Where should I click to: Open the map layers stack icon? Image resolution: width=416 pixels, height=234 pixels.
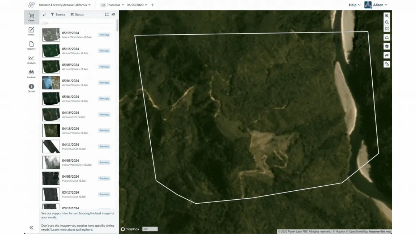387,47
